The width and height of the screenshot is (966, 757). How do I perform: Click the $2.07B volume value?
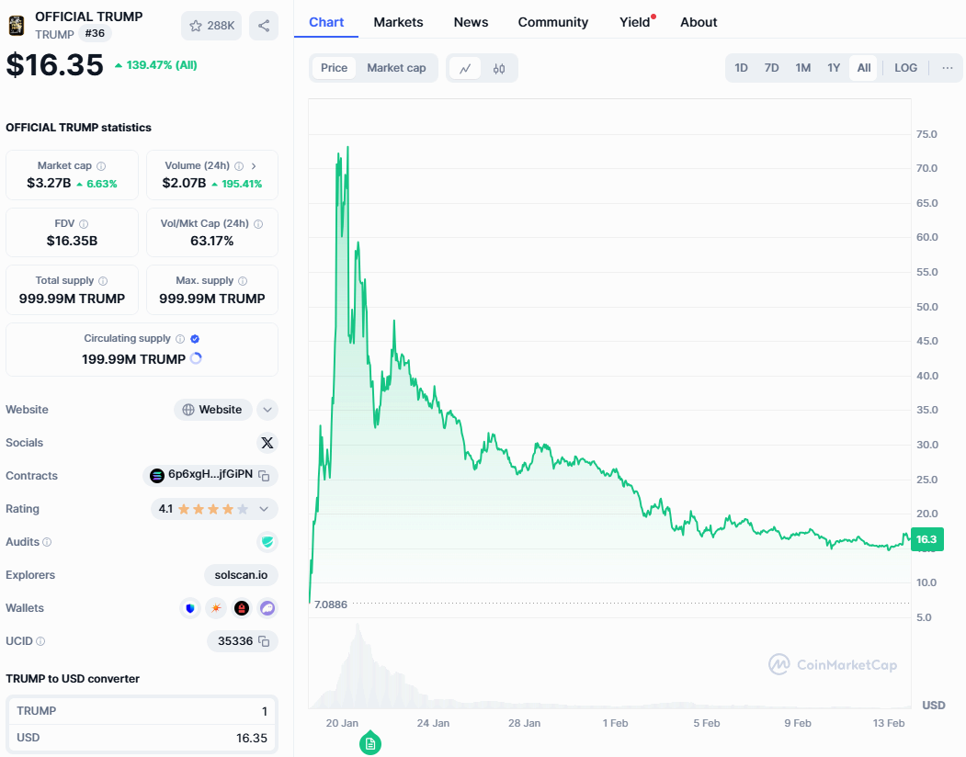[184, 183]
